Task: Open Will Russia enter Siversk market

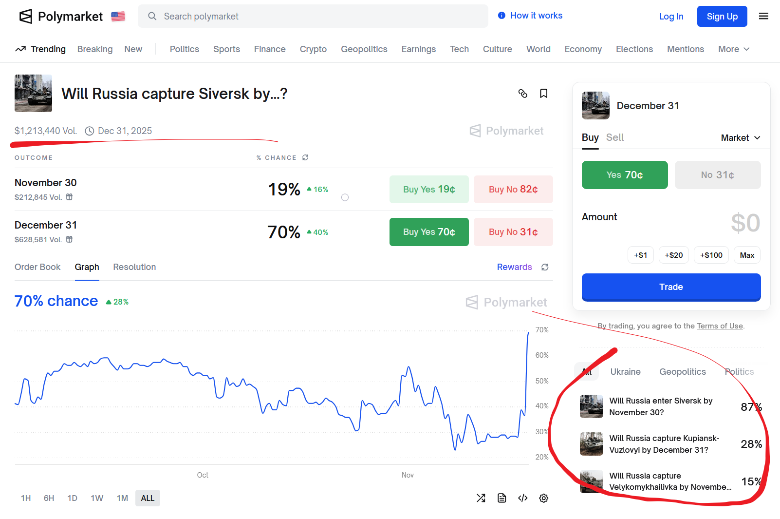Action: point(671,406)
